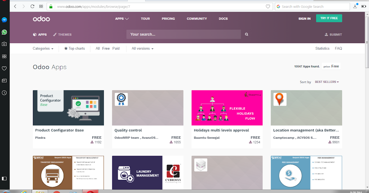Reload the current page
The image size is (369, 193).
(x=32, y=6)
